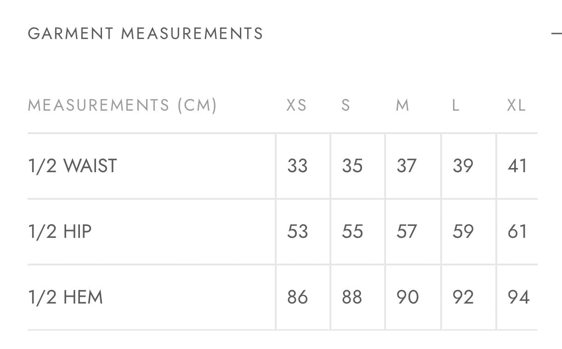This screenshot has height=349, width=562.
Task: Click the XS waist value 33
Action: (297, 166)
